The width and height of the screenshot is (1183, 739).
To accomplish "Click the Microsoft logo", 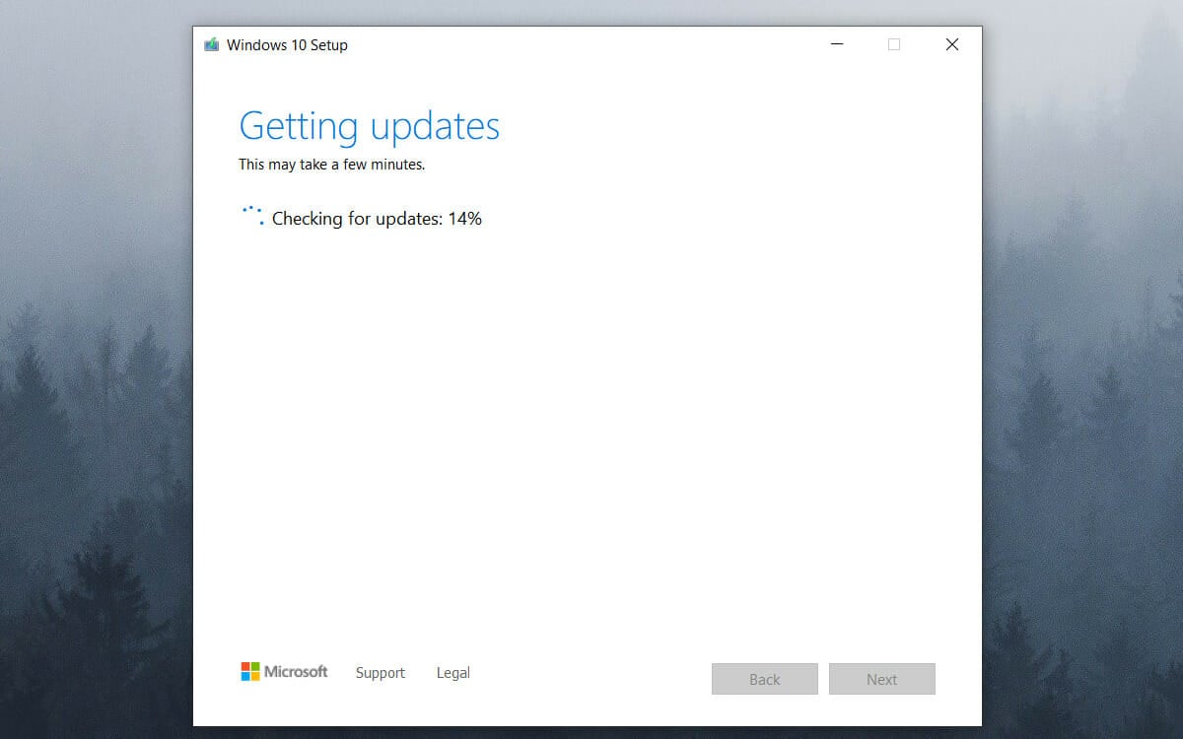I will (x=284, y=672).
